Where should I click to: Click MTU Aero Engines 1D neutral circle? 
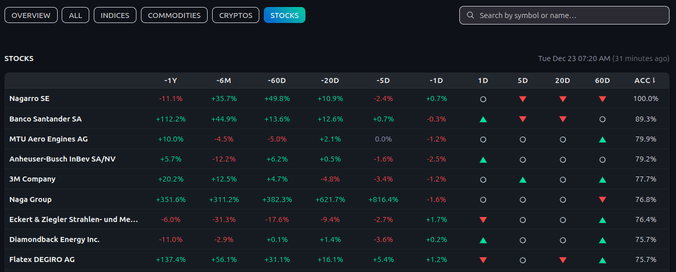pos(483,139)
